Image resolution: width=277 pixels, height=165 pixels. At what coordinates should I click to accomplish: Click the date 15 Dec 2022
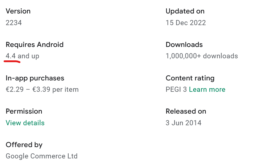coord(186,23)
